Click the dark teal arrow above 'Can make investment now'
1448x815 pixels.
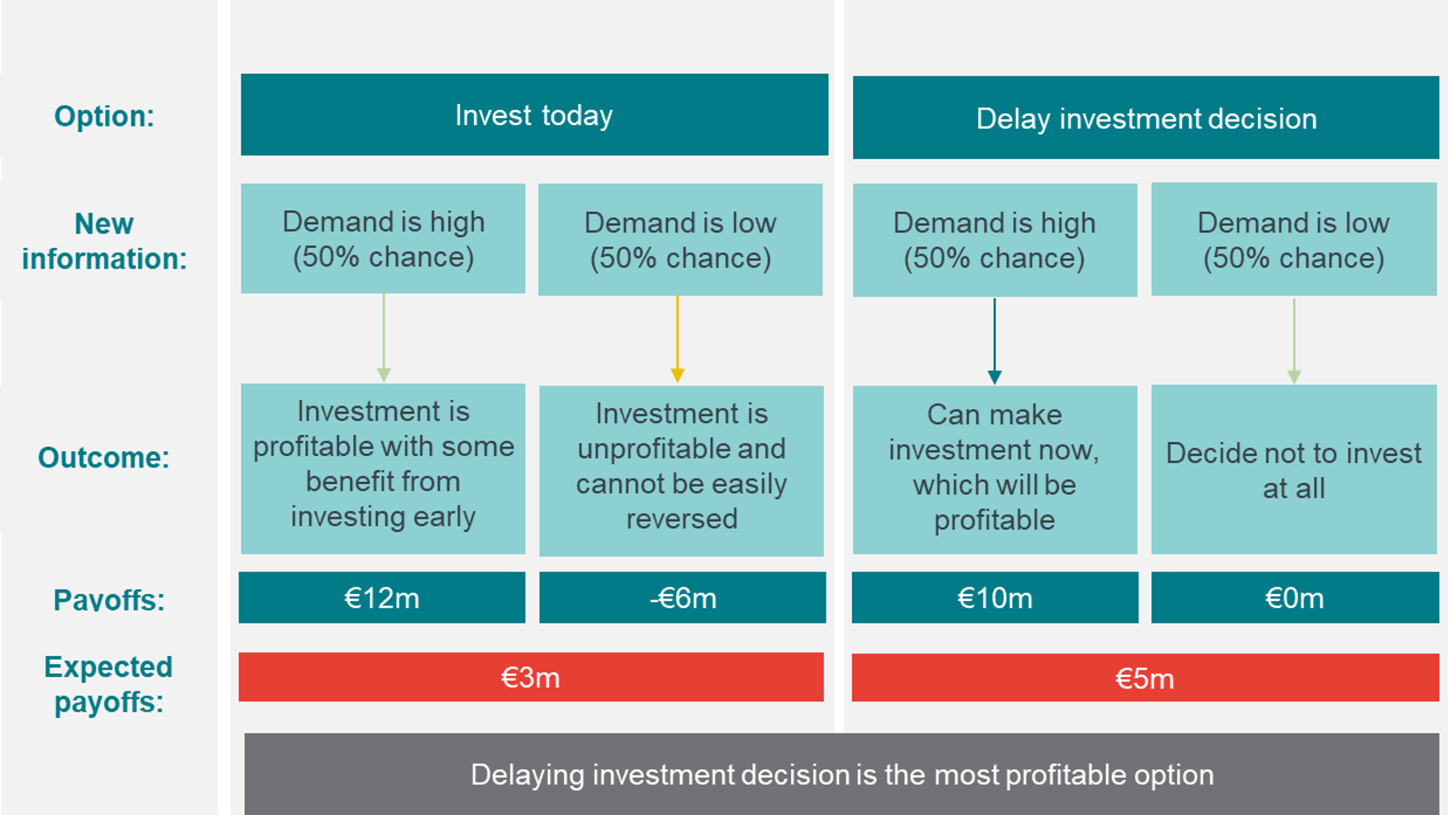pyautogui.click(x=994, y=342)
